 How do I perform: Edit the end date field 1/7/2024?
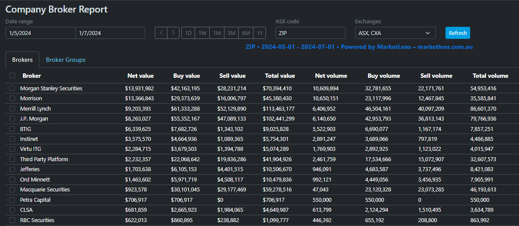[x=110, y=33]
